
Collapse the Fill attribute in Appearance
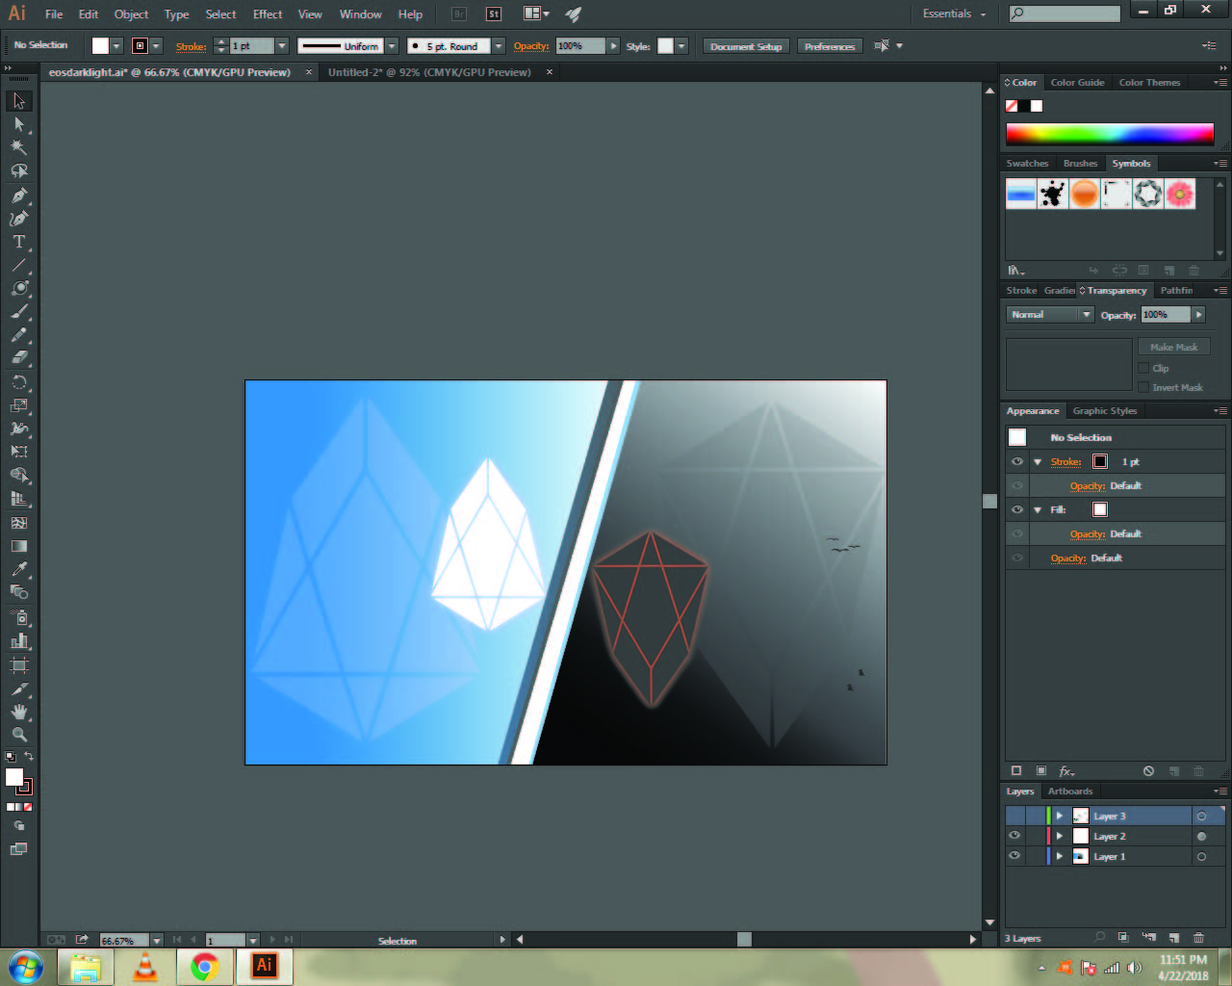click(x=1038, y=510)
